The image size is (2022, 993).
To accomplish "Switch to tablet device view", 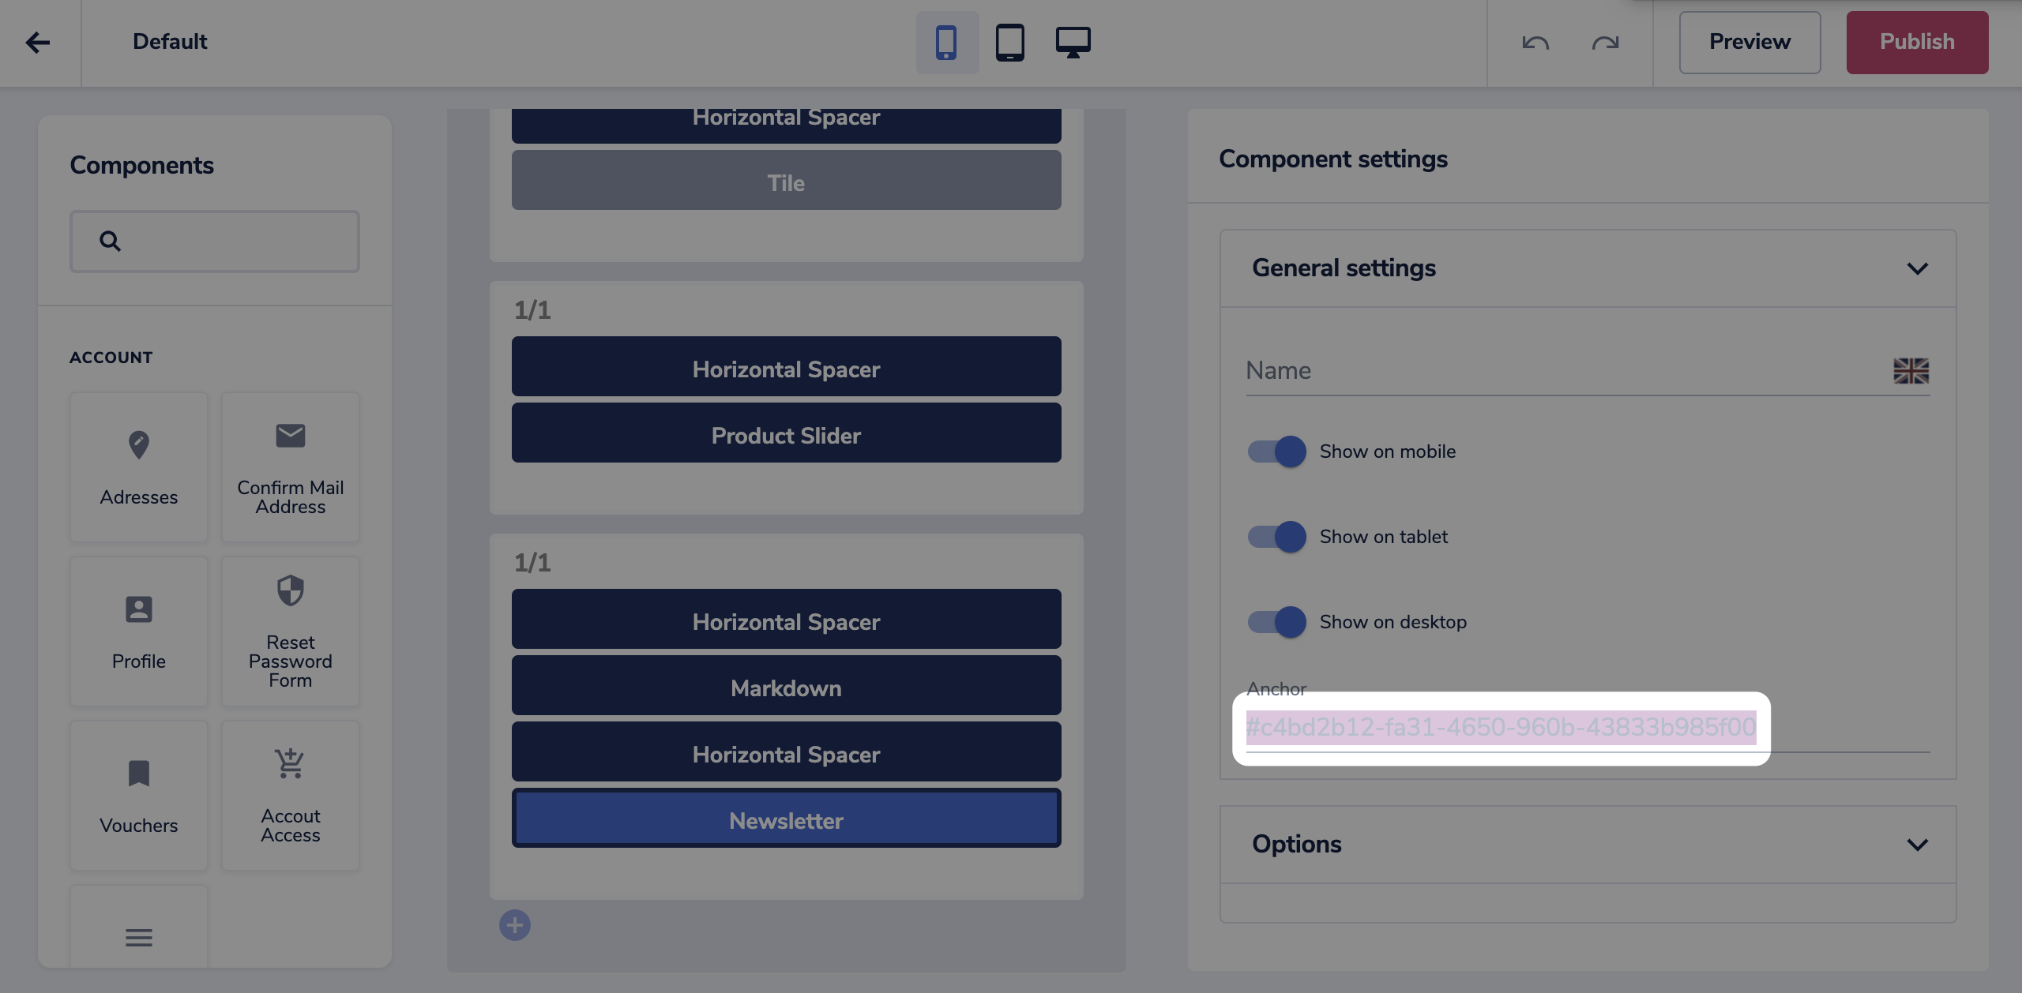I will 1009,43.
